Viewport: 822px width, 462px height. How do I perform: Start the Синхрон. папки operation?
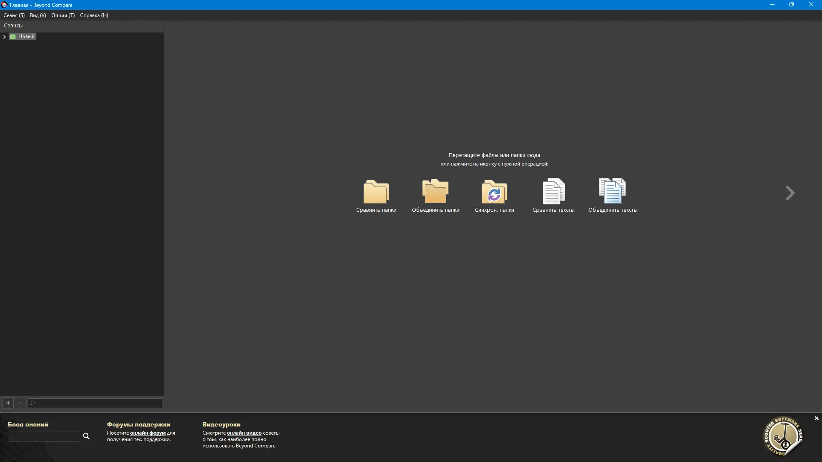click(x=494, y=192)
